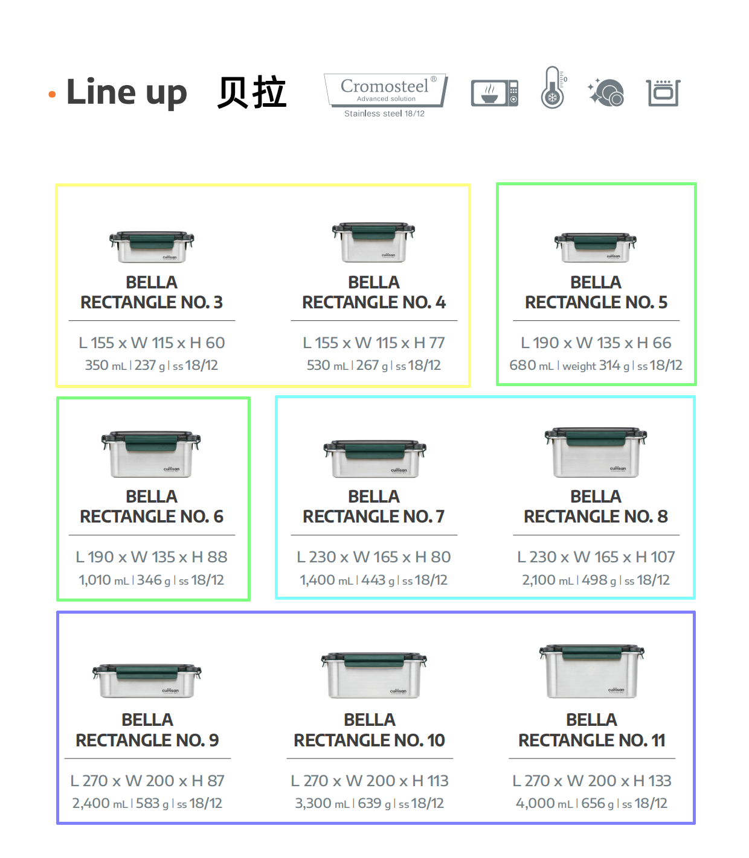Click the Bella Rectangle No. 9 container photo
Image resolution: width=749 pixels, height=858 pixels.
(147, 681)
